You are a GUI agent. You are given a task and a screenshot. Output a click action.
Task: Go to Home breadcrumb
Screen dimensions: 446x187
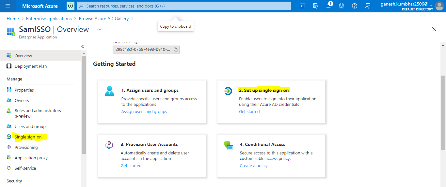click(13, 19)
